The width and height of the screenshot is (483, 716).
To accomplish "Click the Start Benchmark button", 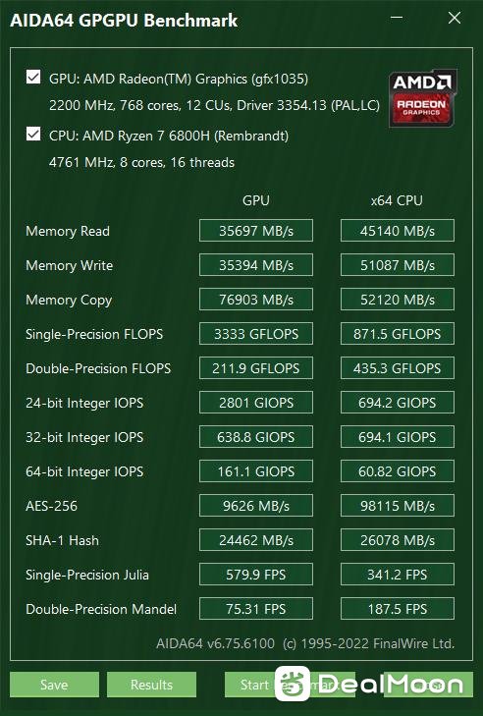I will tap(290, 684).
